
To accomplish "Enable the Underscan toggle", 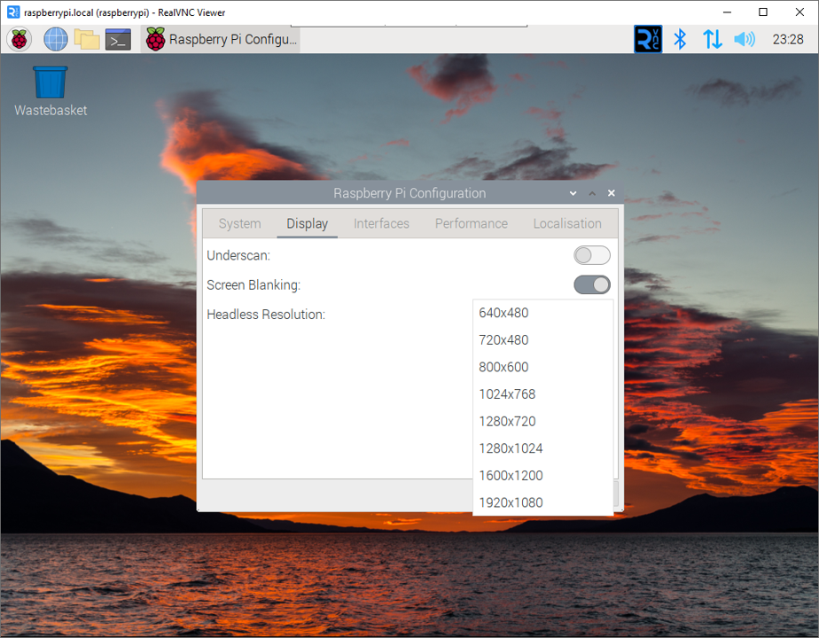I will click(591, 255).
